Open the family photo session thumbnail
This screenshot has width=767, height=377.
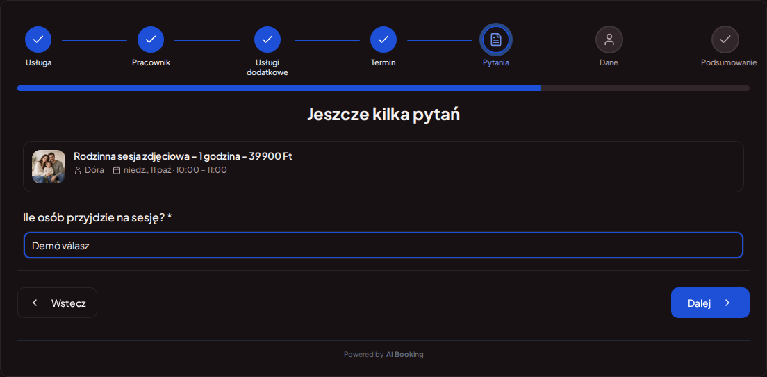pyautogui.click(x=49, y=167)
